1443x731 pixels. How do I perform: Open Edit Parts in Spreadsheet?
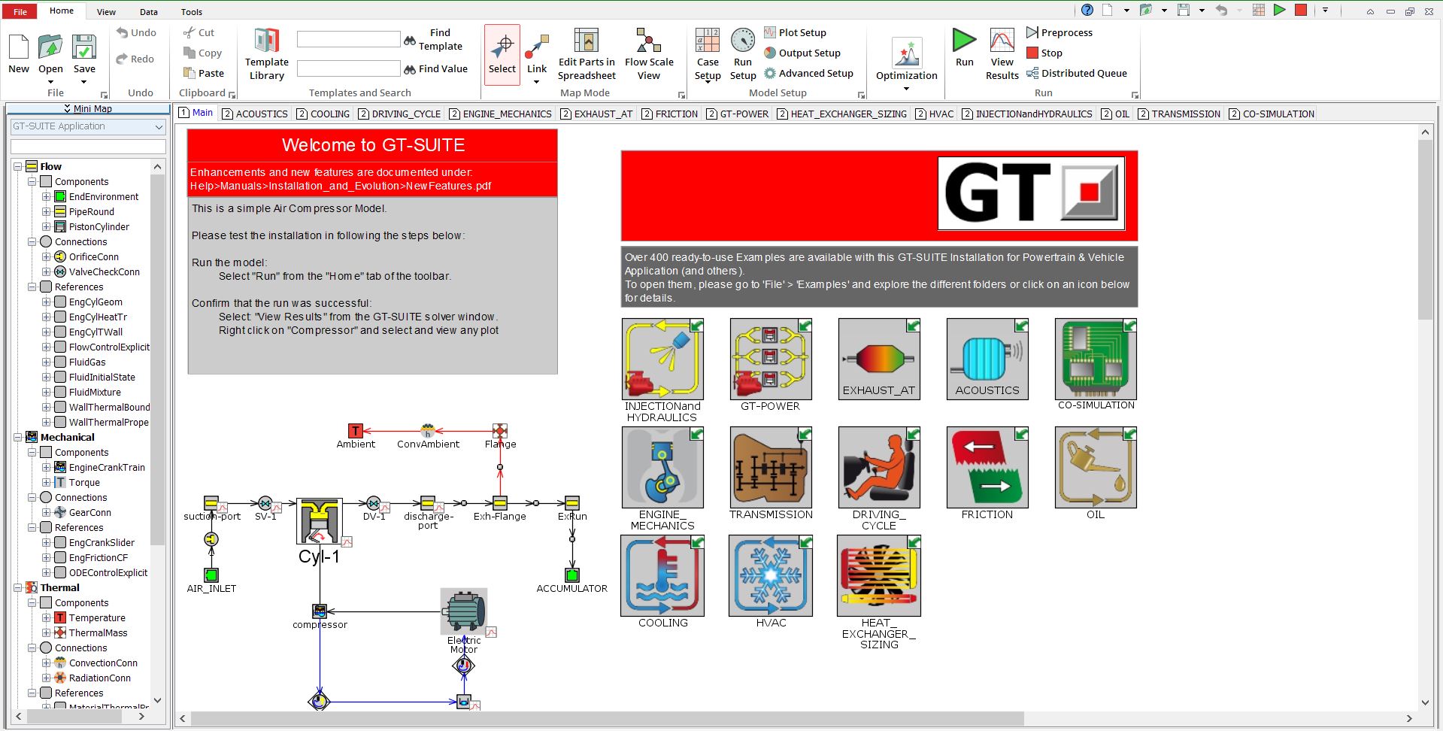(x=587, y=53)
